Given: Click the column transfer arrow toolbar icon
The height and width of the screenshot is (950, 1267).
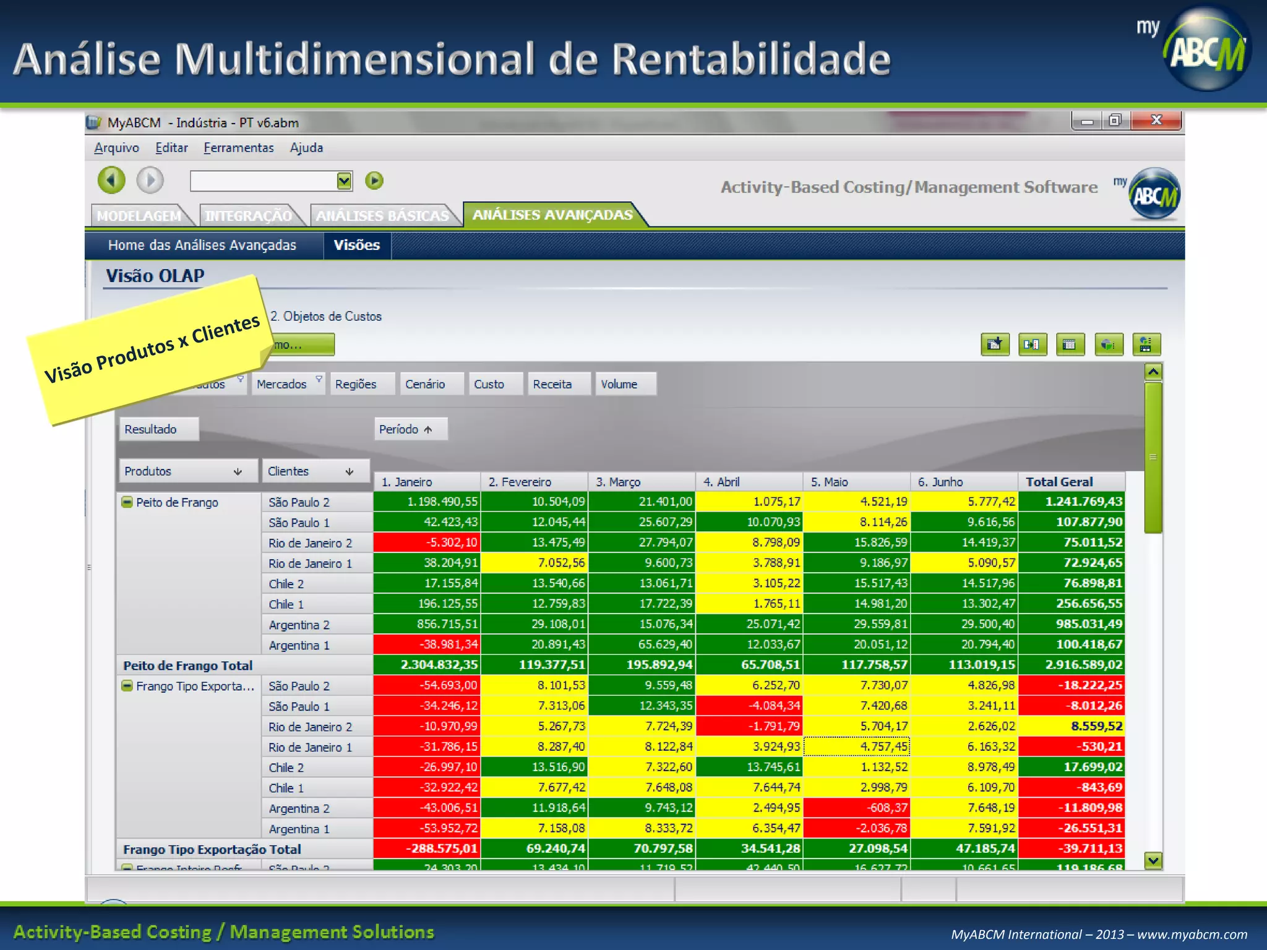Looking at the screenshot, I should click(x=1032, y=344).
